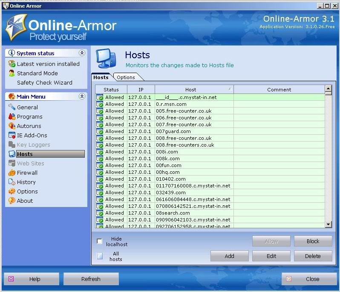Click the hosts list scroll down arrow
Image resolution: width=340 pixels, height=292 pixels.
click(328, 224)
